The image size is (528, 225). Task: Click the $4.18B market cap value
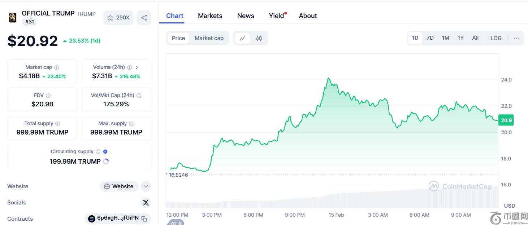pos(29,76)
